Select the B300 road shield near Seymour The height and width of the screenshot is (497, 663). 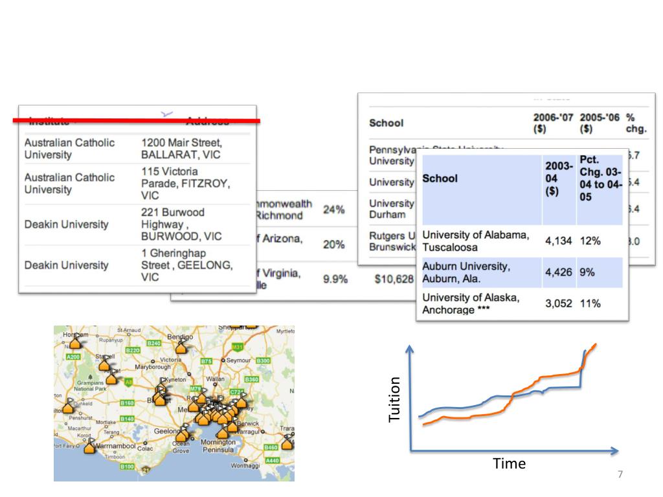[x=263, y=360]
